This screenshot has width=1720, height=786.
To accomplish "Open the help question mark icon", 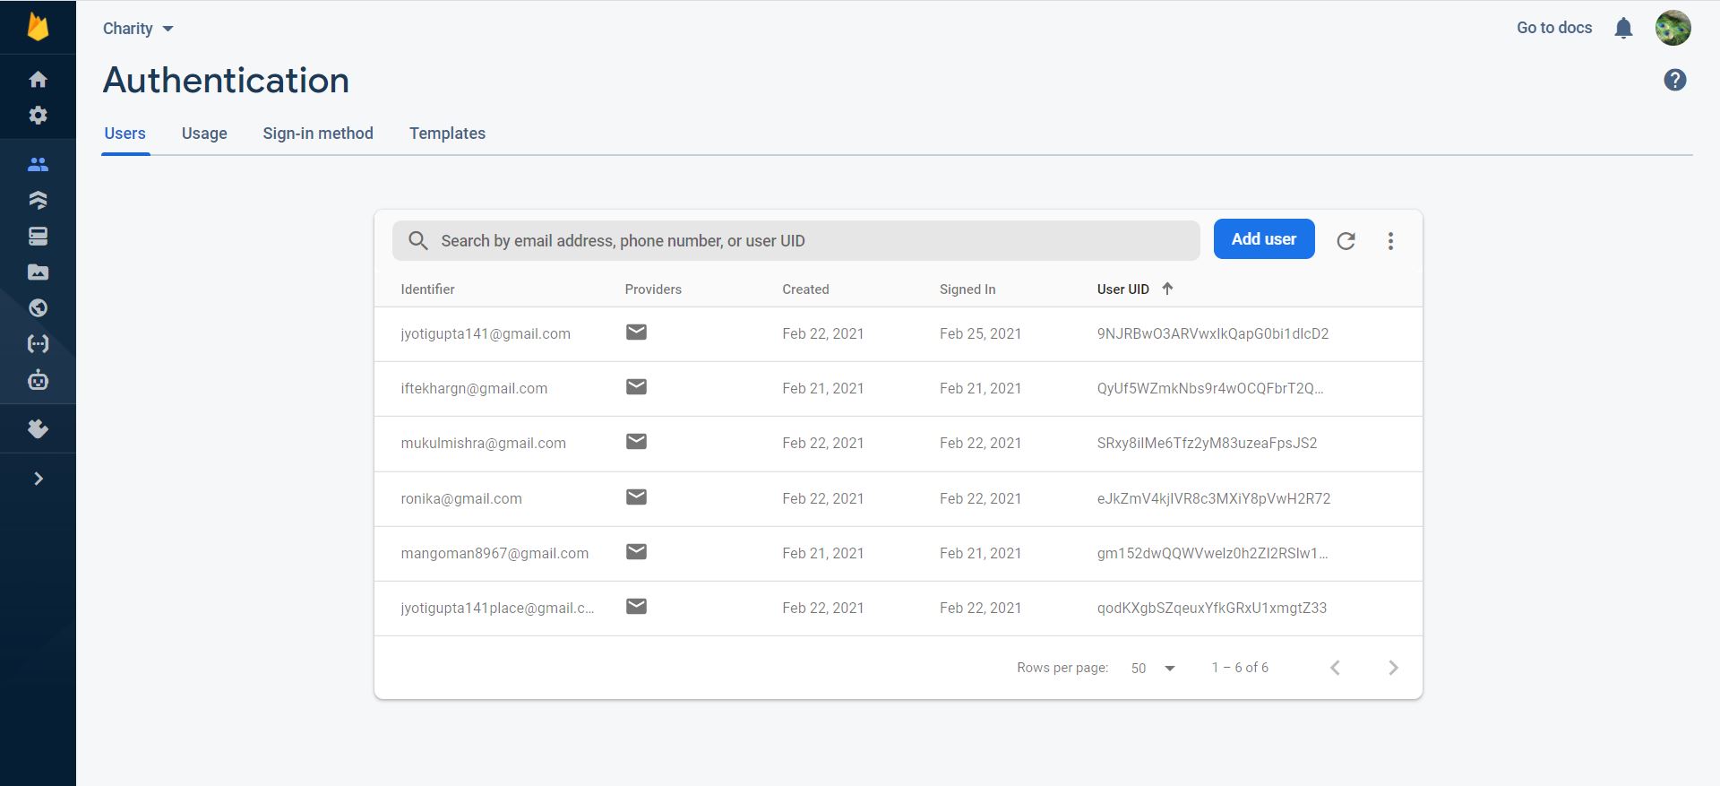I will 1674,80.
